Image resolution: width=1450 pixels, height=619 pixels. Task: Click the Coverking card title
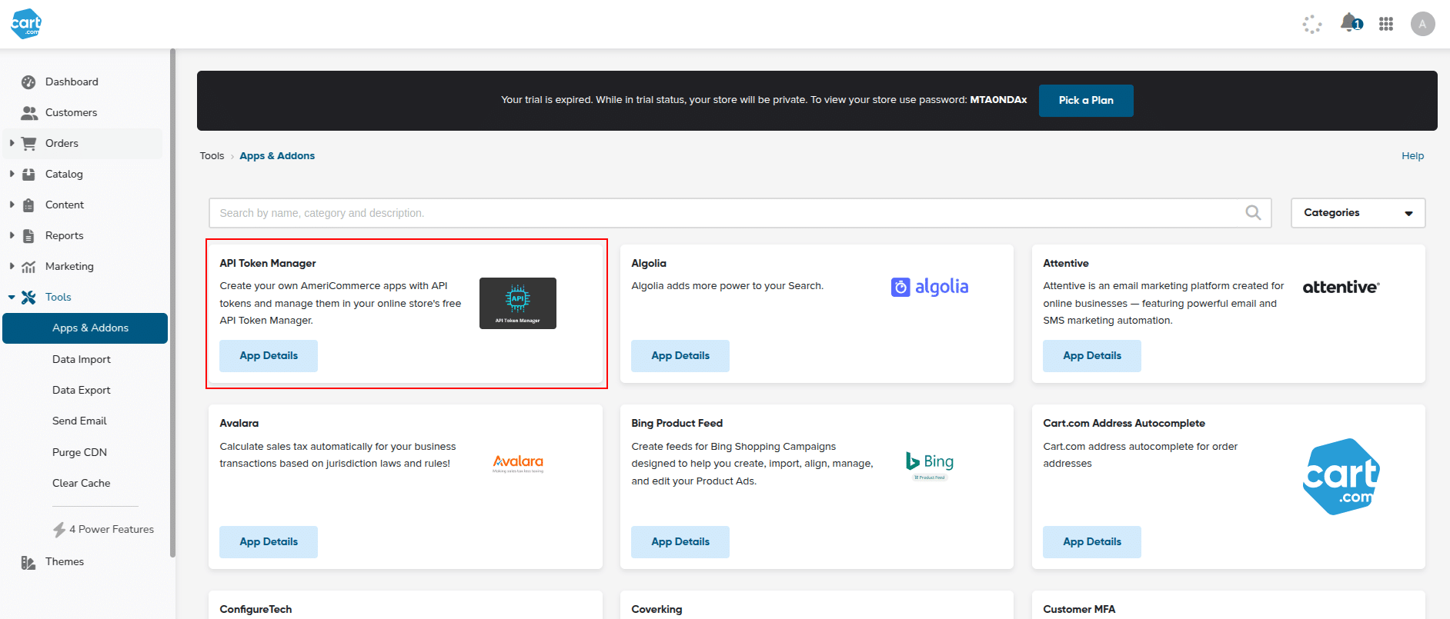coord(657,609)
